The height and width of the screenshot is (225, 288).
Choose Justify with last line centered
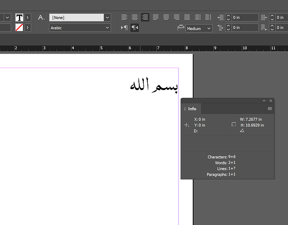click(x=166, y=17)
